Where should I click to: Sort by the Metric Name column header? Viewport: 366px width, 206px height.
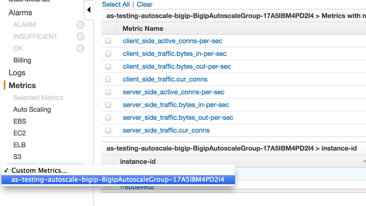(x=143, y=29)
